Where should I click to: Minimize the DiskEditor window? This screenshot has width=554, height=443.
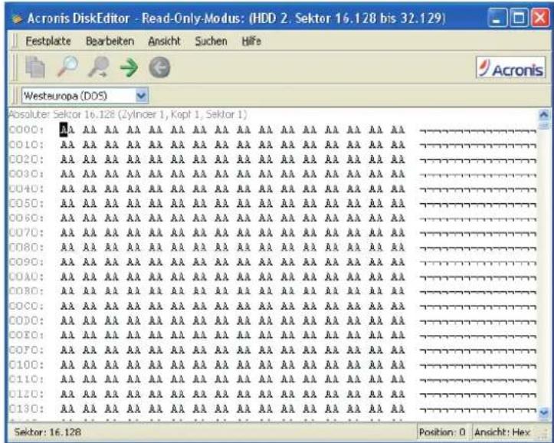497,18
